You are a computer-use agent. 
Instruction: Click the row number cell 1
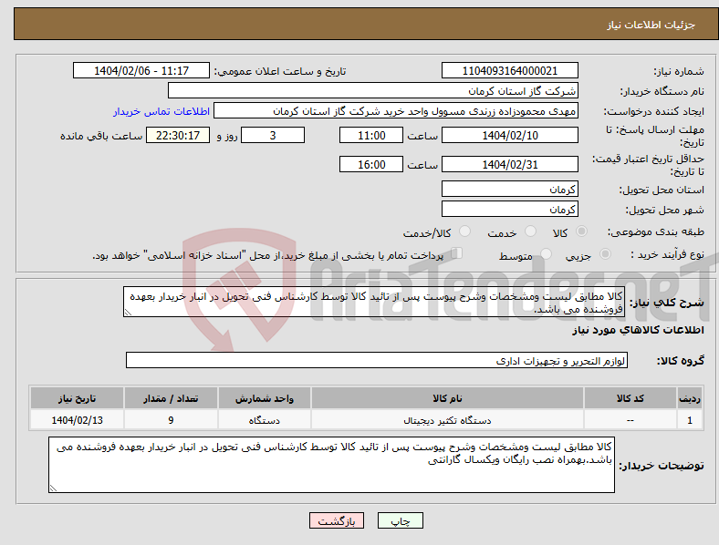[x=690, y=420]
